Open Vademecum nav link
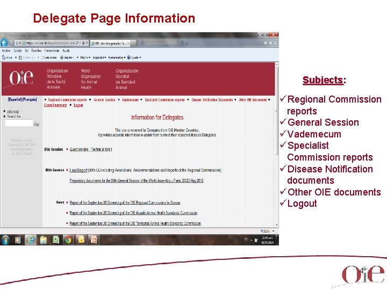Image resolution: width=387 pixels, height=290 pixels. click(x=130, y=100)
